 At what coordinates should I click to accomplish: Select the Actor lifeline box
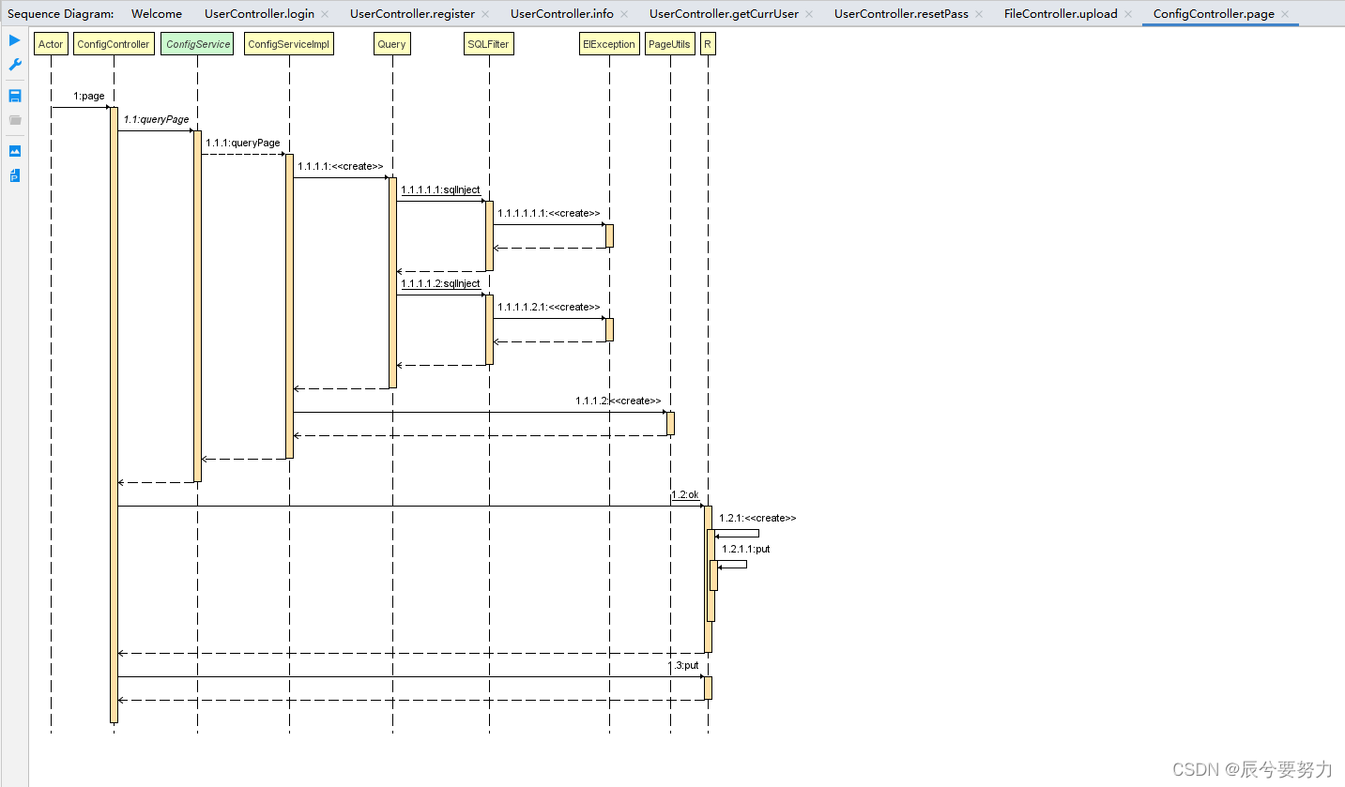(52, 44)
